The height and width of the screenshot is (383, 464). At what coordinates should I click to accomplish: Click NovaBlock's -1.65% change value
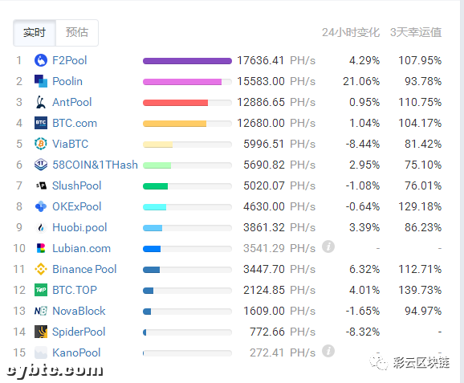[363, 311]
